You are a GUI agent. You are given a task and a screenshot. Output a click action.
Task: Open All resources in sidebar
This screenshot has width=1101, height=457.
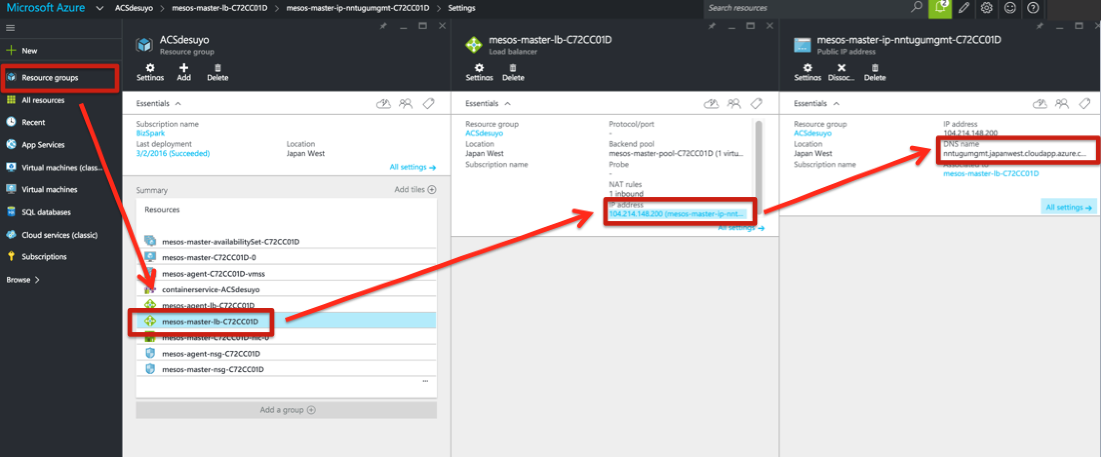(x=36, y=100)
